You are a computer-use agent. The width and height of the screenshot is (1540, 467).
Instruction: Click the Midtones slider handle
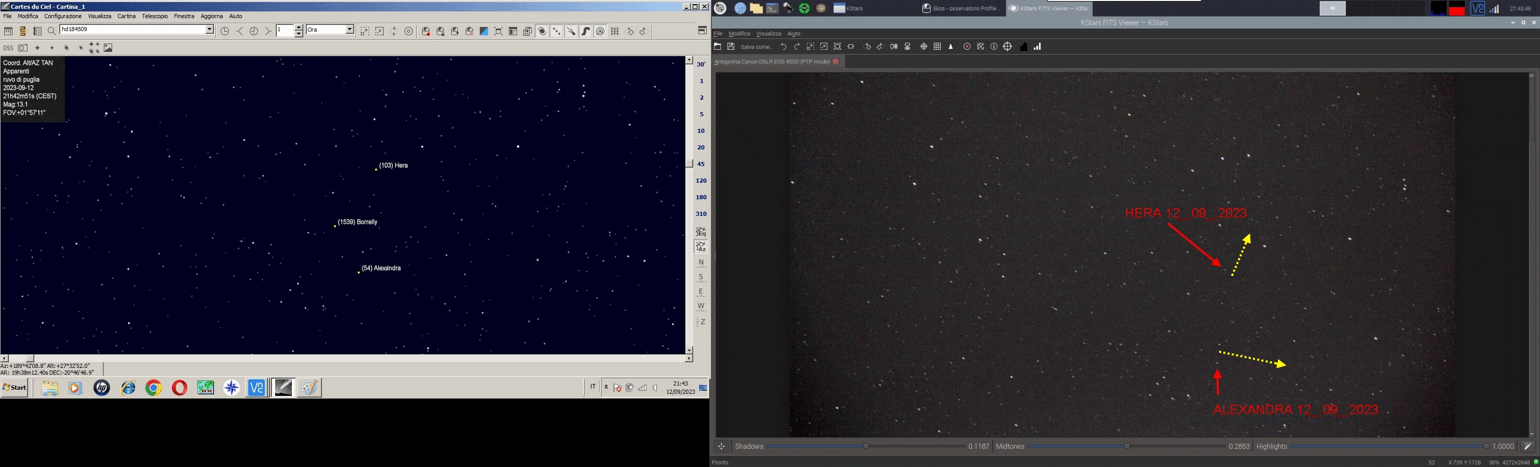[x=1127, y=446]
